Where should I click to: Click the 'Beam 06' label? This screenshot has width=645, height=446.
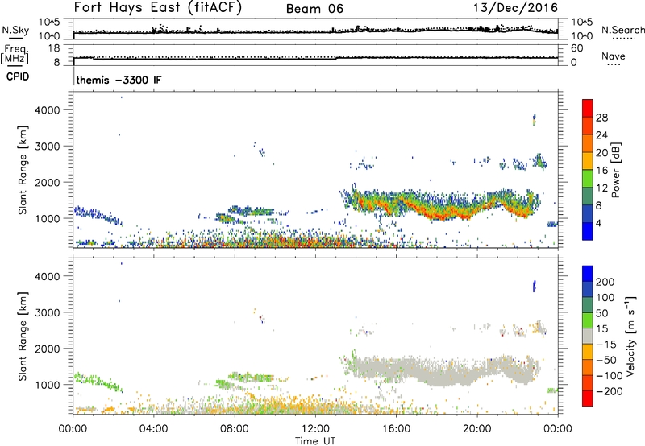pos(314,9)
